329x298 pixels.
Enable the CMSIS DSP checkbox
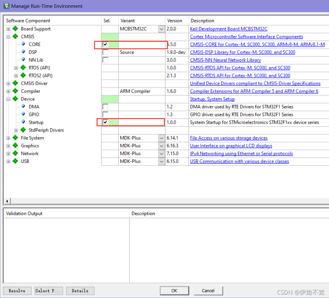click(105, 52)
